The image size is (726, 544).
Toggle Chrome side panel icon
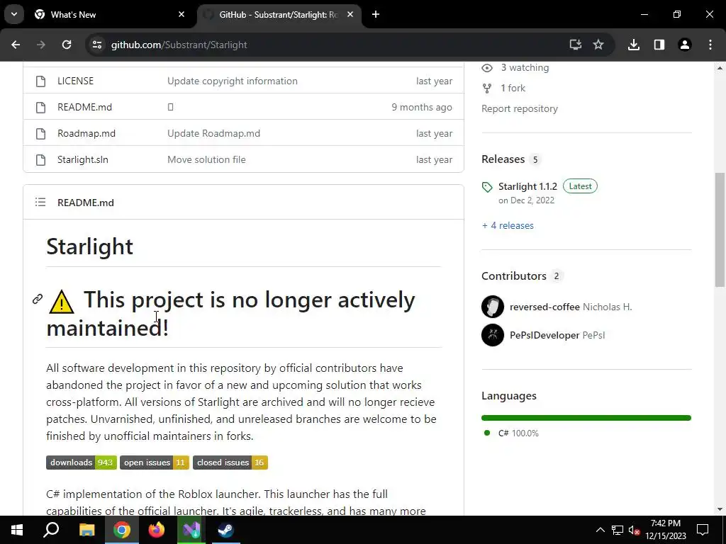(x=659, y=45)
